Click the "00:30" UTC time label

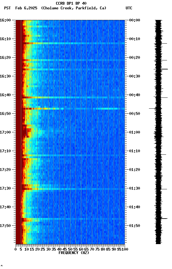135,76
